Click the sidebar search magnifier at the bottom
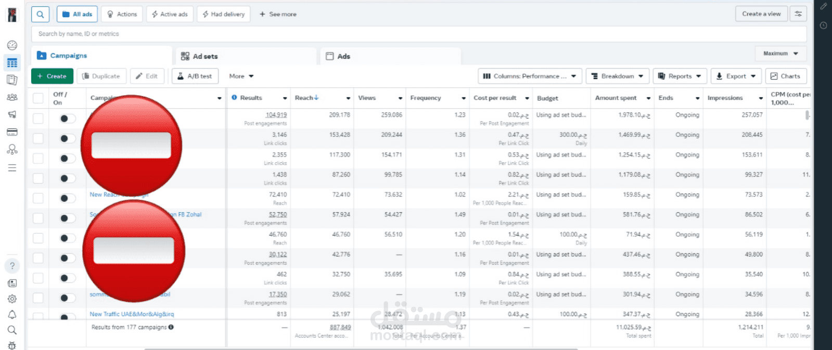832x350 pixels. (x=12, y=330)
